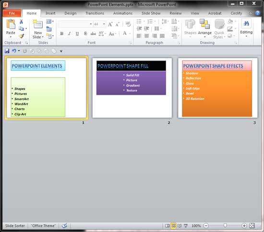Viewport: 264px width, 232px height.
Task: Open the Slide Layout dropdown
Action: pos(50,22)
